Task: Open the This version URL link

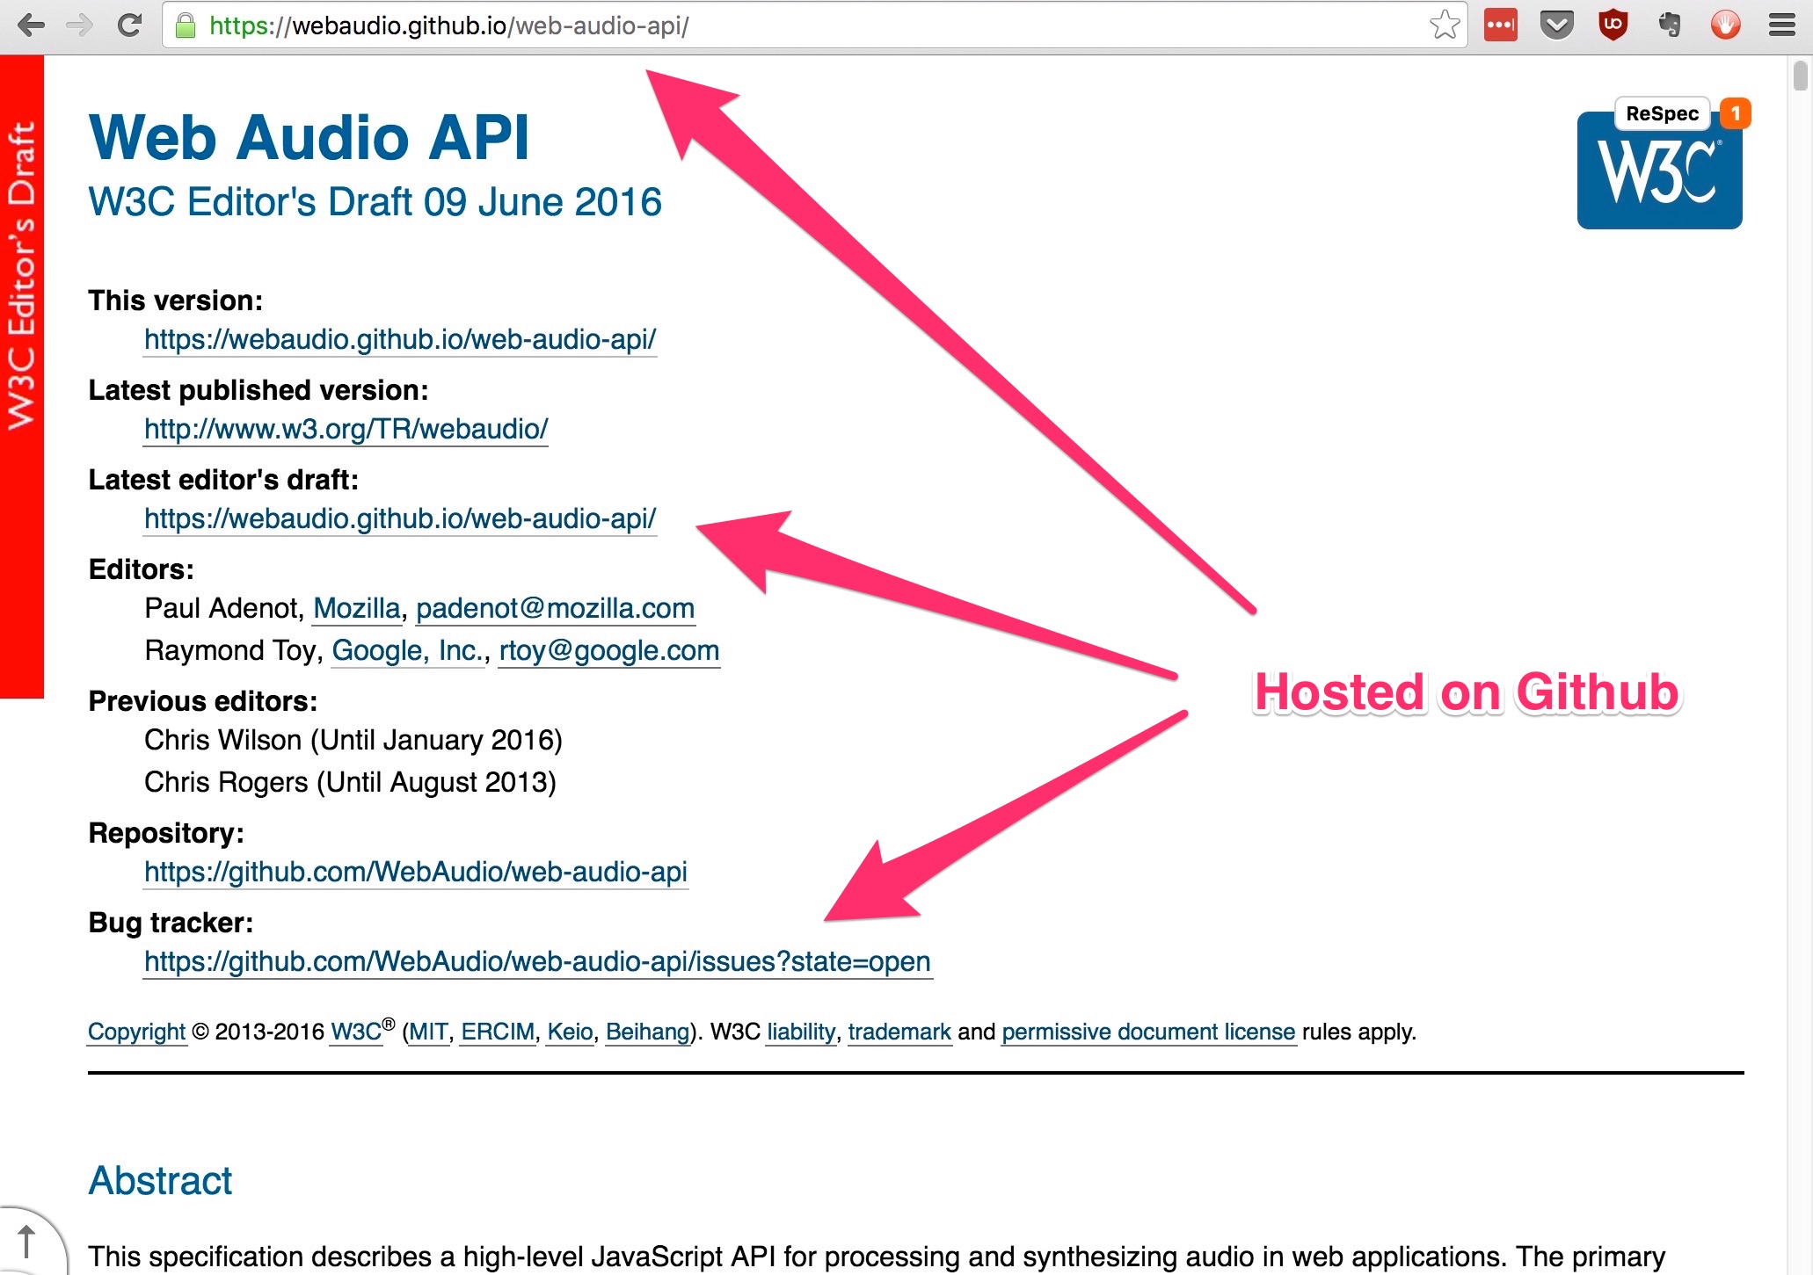Action: [x=400, y=339]
